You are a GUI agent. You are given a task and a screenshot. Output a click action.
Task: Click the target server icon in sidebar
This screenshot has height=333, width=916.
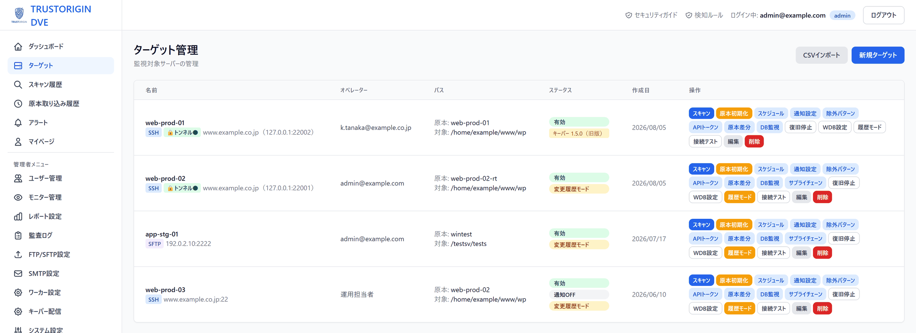[18, 66]
